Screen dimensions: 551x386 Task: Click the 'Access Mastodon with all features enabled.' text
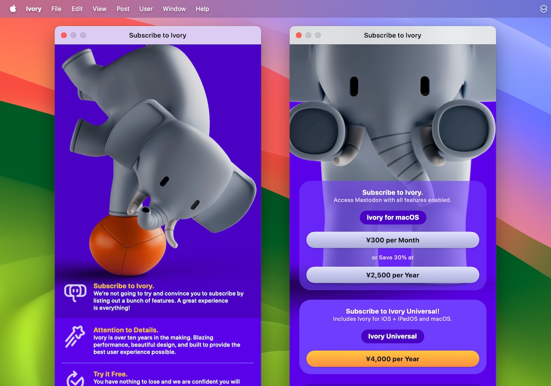393,200
